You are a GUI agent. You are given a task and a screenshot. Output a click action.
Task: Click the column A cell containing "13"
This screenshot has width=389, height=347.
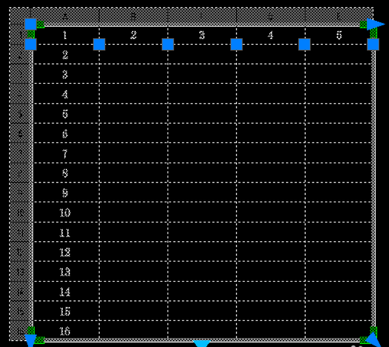pyautogui.click(x=66, y=272)
